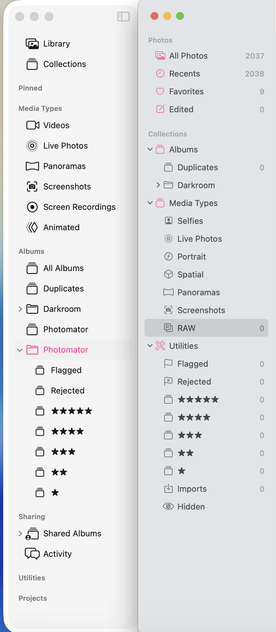
Task: Expand the Shared Albums section
Action: (x=20, y=533)
